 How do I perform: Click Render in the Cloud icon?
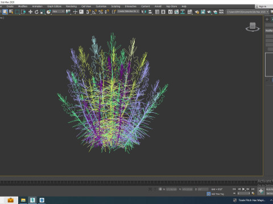[215, 12]
